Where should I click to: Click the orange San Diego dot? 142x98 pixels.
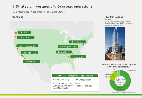[x=24, y=58]
